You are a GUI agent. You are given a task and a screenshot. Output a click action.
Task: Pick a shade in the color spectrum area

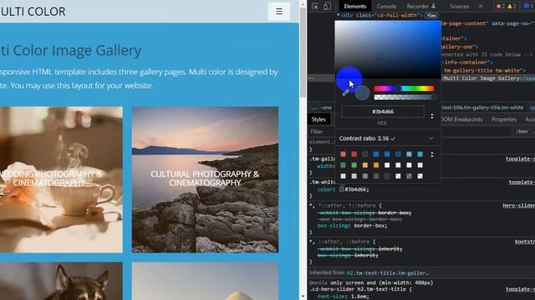[x=388, y=50]
